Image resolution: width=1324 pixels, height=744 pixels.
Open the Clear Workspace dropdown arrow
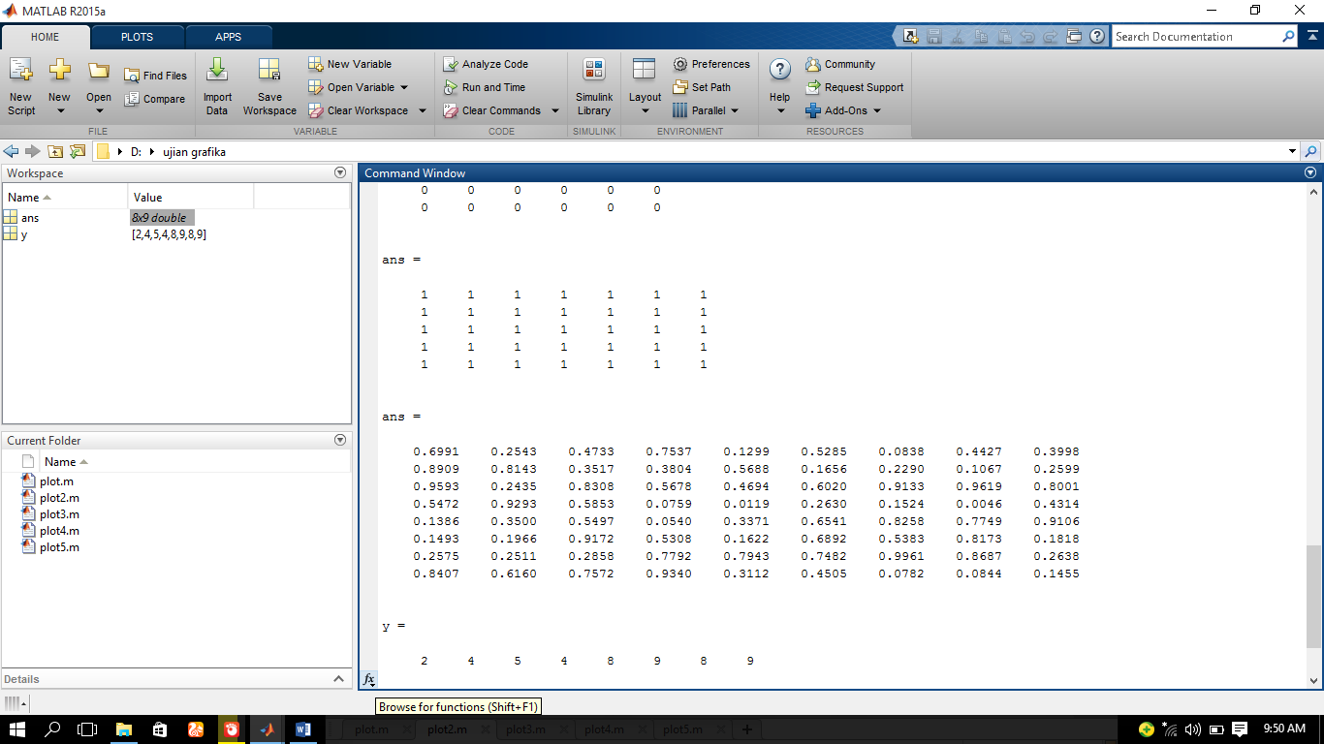423,110
